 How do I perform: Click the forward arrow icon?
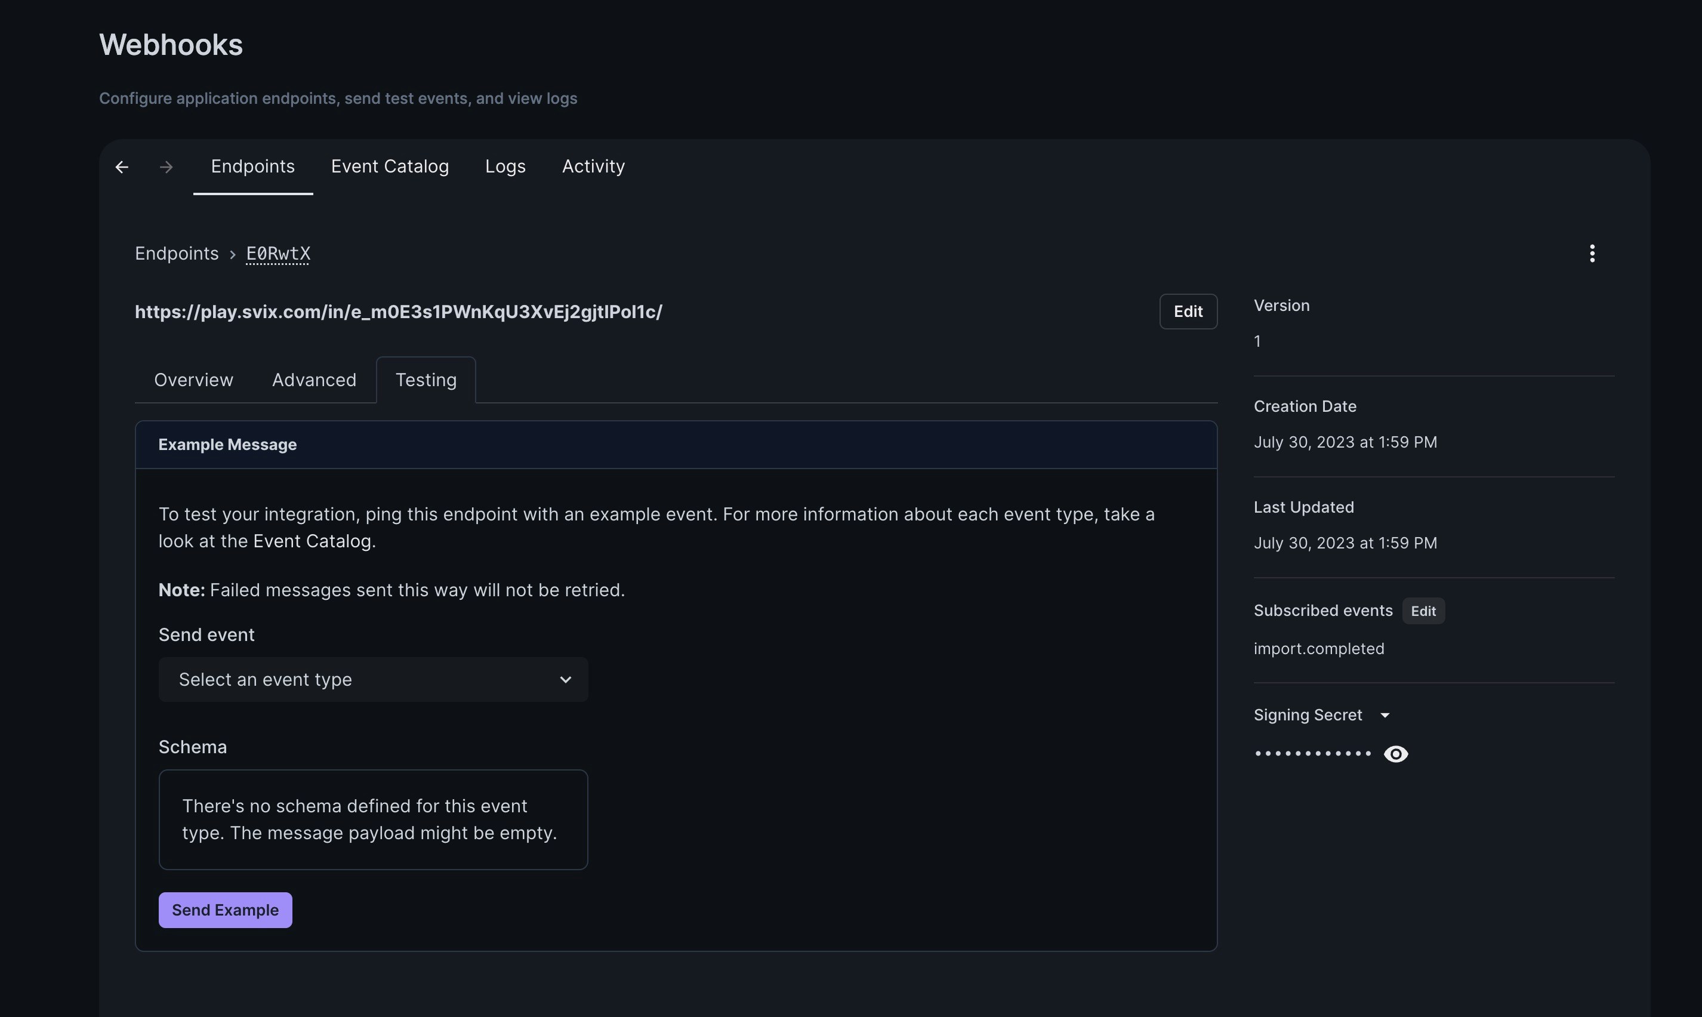click(x=166, y=167)
